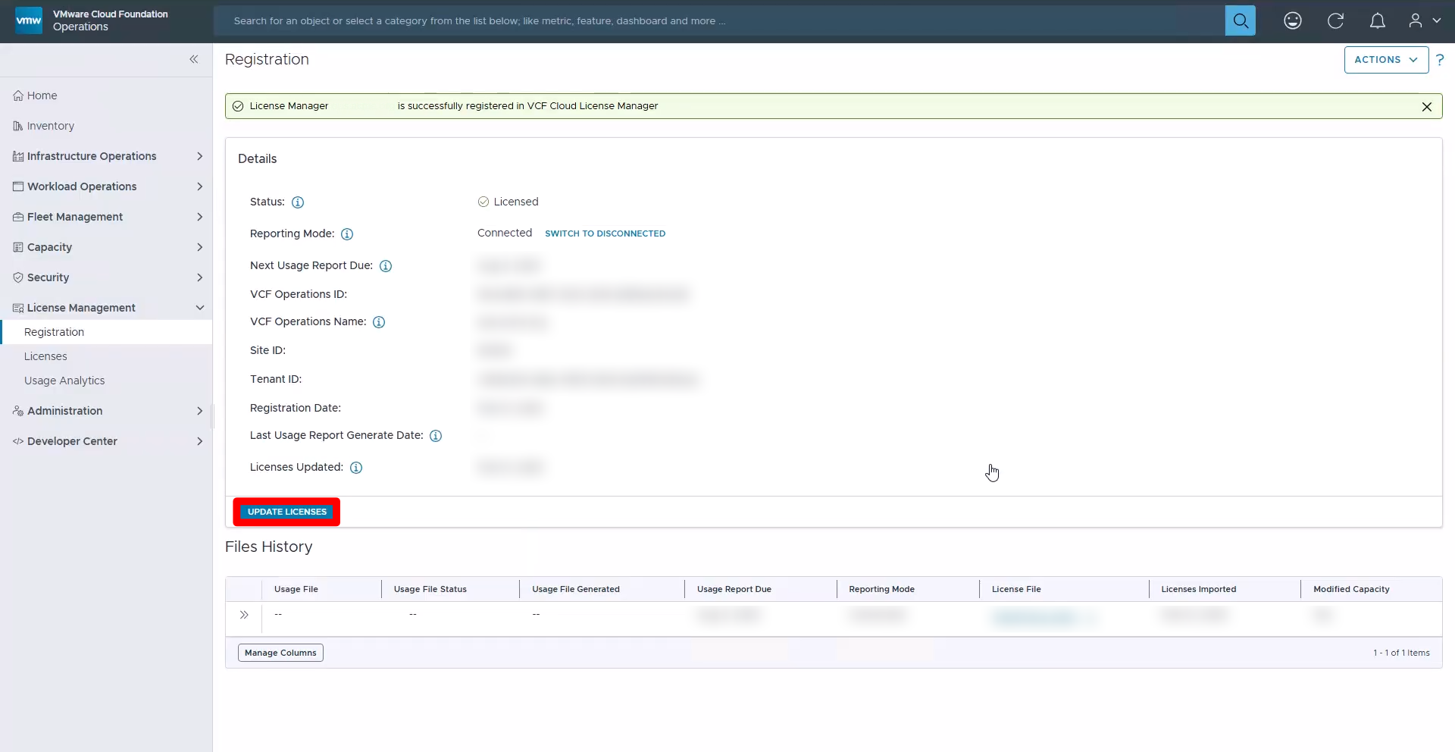Screen dimensions: 1455x752
Task: Click the License Management icon
Action: point(18,308)
